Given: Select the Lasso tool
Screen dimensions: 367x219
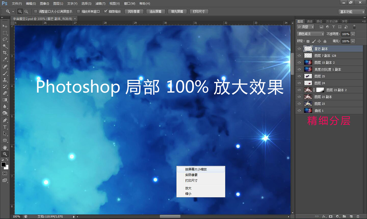Looking at the screenshot, I should point(5,39).
